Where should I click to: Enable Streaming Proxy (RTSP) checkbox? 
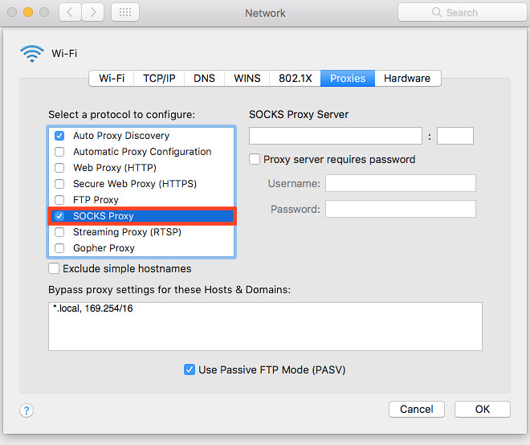click(59, 232)
